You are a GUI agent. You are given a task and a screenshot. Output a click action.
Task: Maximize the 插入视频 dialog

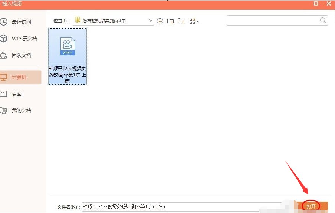point(316,3)
